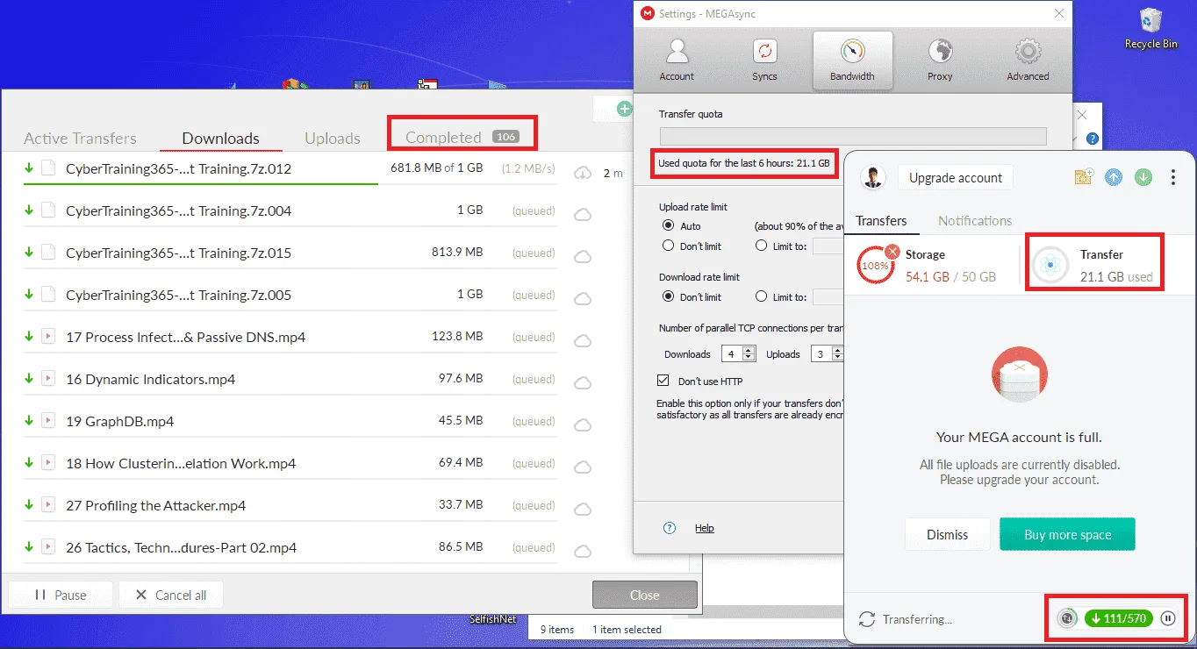
Task: Click CyberTraining365 Training.7z.005 file name
Action: click(x=178, y=295)
